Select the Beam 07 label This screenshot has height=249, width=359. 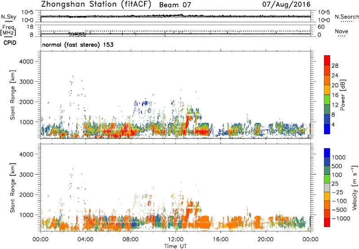tap(175, 5)
